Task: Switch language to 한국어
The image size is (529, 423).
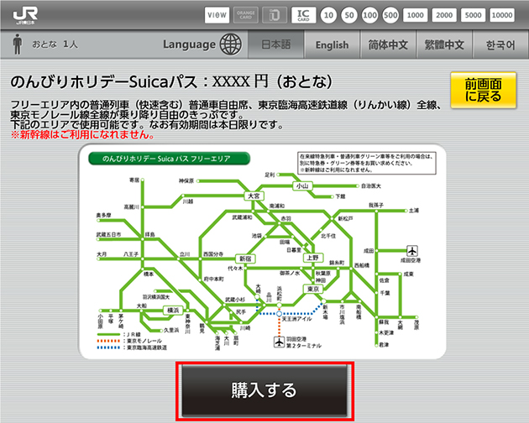Action: point(500,44)
